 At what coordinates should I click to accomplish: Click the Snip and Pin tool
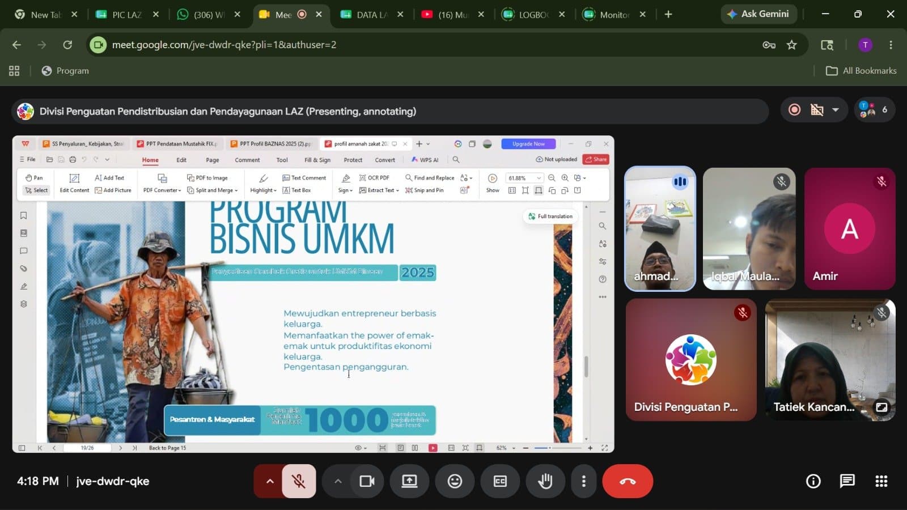coord(425,190)
